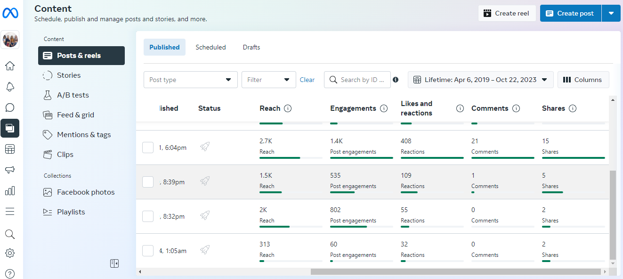
Task: Click the Search magnifier in left rail
Action: (10, 234)
